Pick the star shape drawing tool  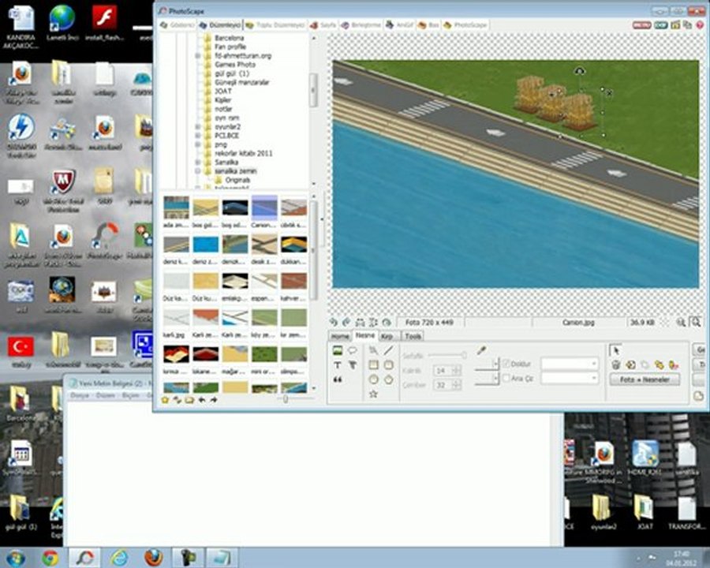(x=373, y=394)
